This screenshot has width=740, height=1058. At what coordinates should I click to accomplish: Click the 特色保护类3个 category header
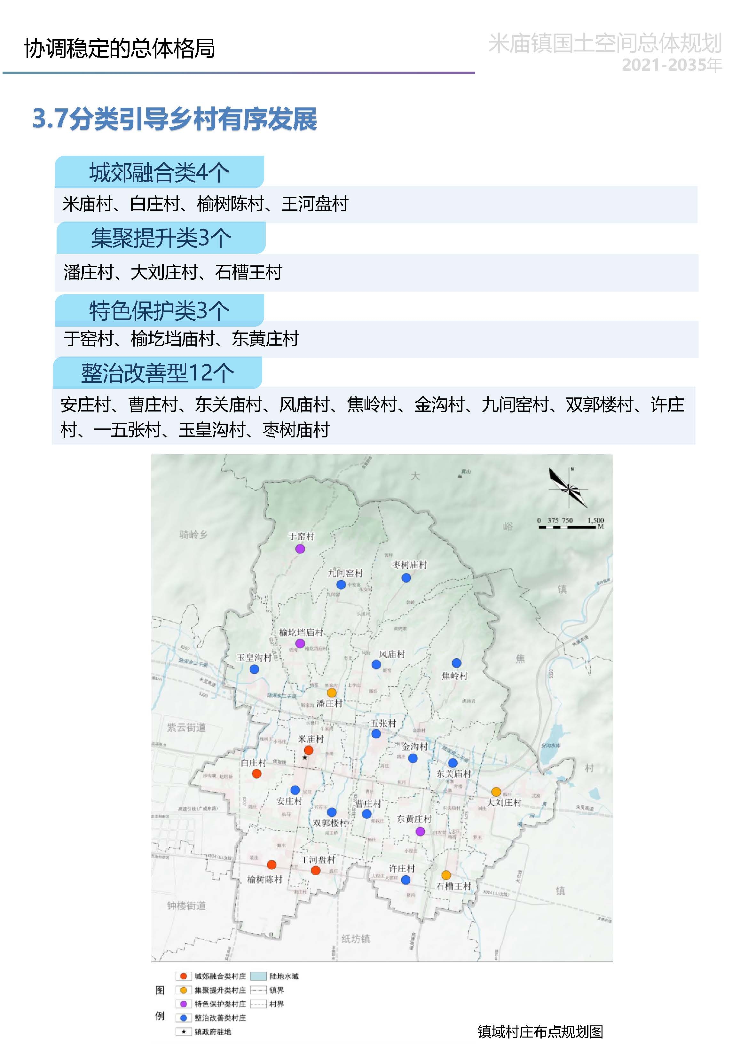[159, 310]
